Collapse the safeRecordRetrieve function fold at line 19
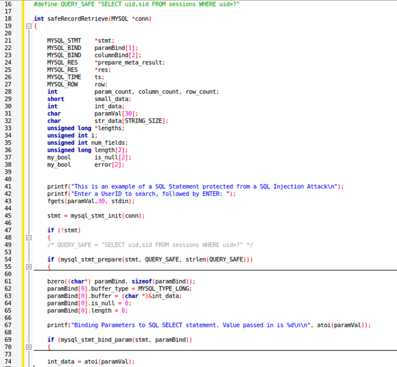The image size is (397, 367). (28, 26)
